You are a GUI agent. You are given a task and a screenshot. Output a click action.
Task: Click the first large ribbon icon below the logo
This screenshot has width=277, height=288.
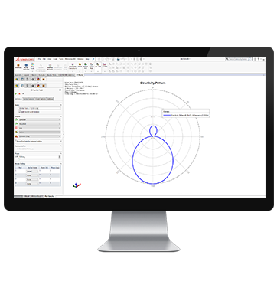pyautogui.click(x=18, y=66)
